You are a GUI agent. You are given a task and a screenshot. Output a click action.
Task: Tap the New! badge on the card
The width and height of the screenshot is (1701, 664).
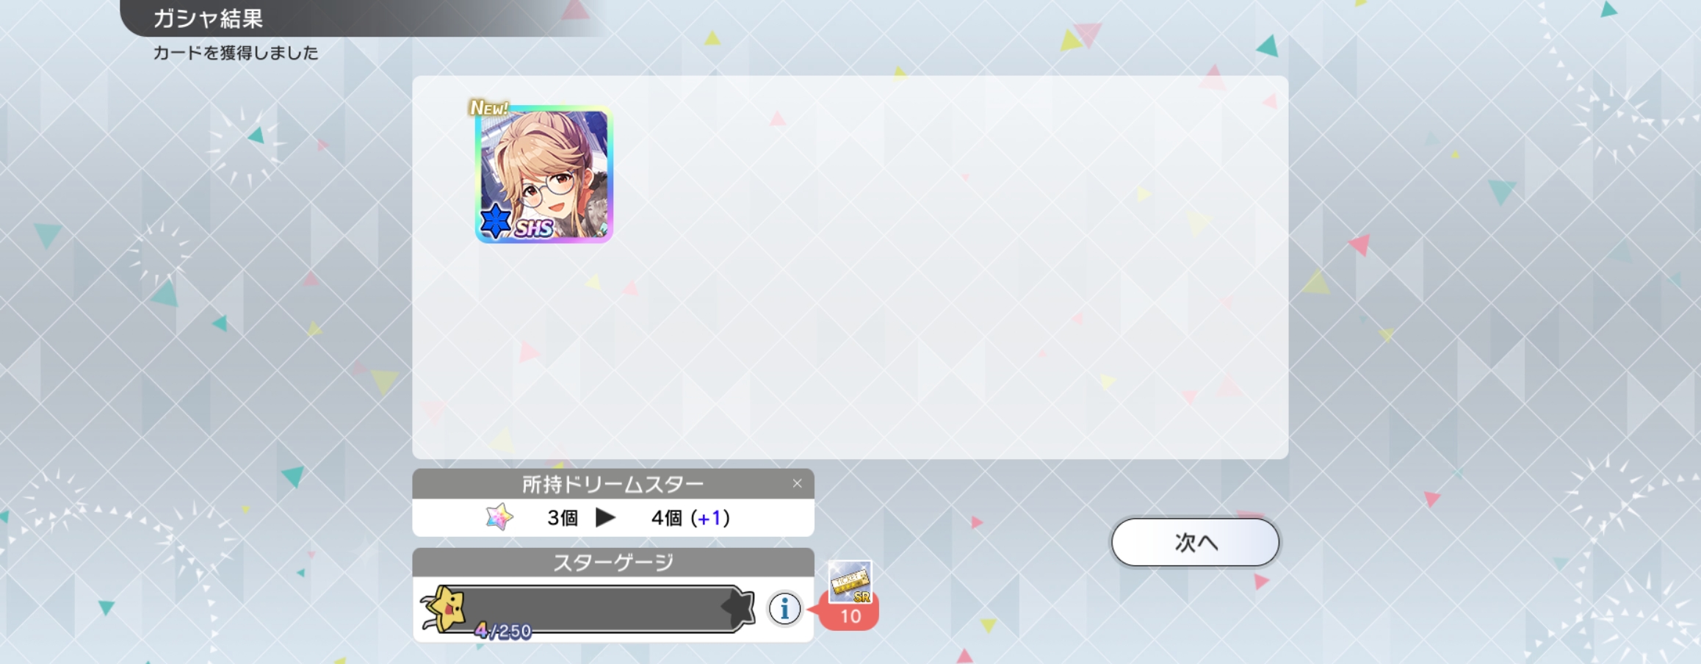pos(488,108)
